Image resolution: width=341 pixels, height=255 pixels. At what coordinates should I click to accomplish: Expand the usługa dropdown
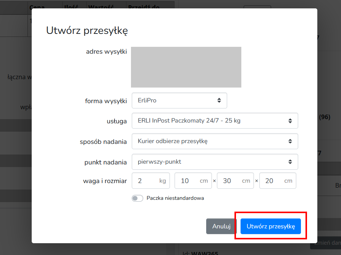point(215,121)
